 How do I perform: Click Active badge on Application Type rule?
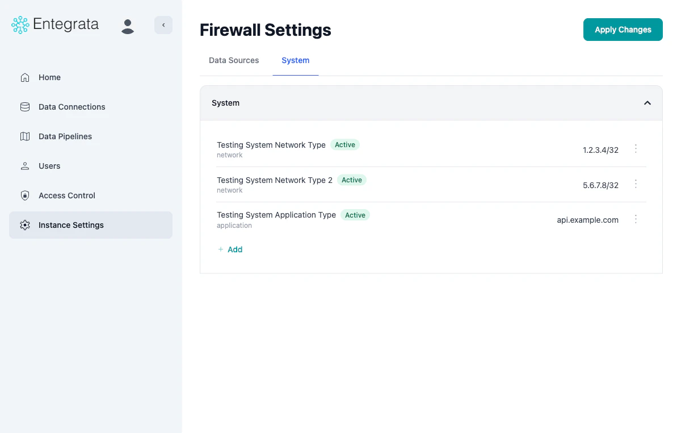[355, 215]
